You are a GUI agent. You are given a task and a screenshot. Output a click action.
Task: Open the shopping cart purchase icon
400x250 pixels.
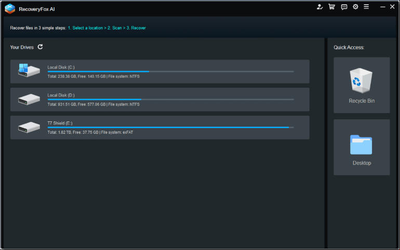coord(331,7)
